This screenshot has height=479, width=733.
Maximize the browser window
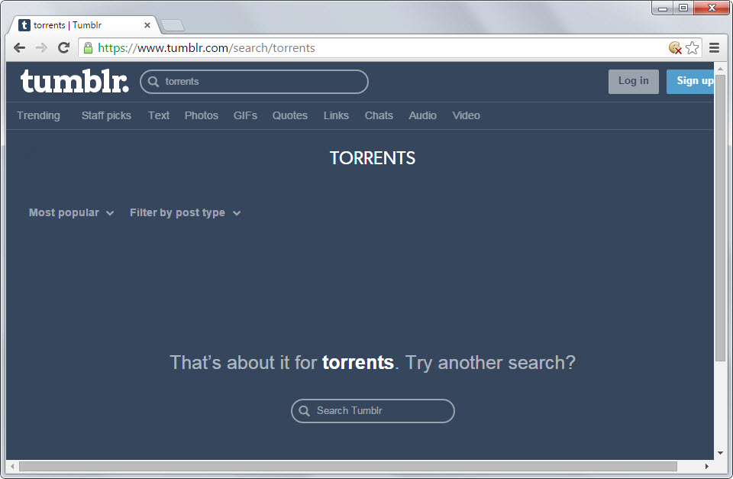pos(683,8)
